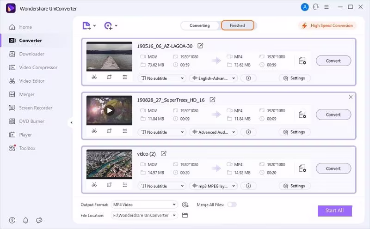Rename 190828_27_SuperTrees_HD_16 with edit icon

point(212,100)
